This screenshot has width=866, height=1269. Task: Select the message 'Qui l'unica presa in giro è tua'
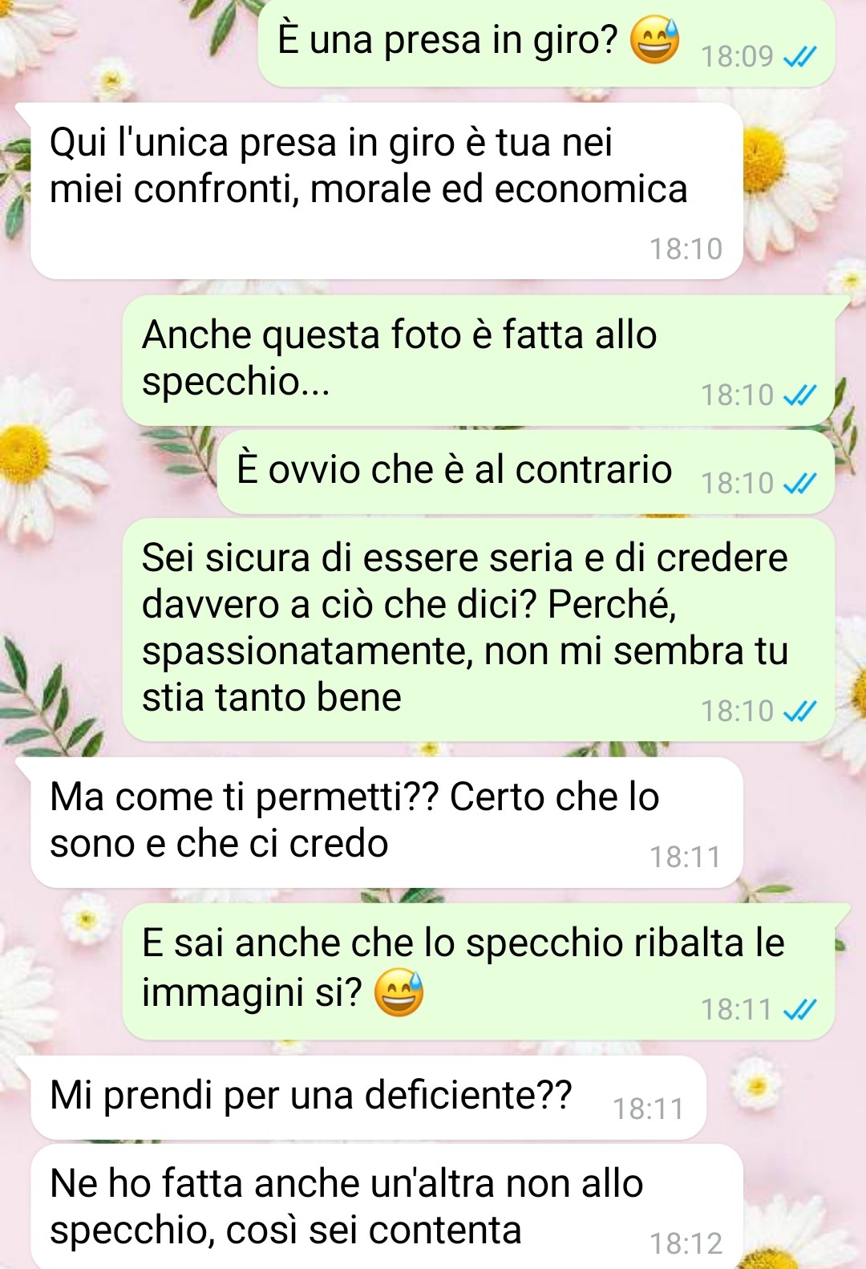386,191
